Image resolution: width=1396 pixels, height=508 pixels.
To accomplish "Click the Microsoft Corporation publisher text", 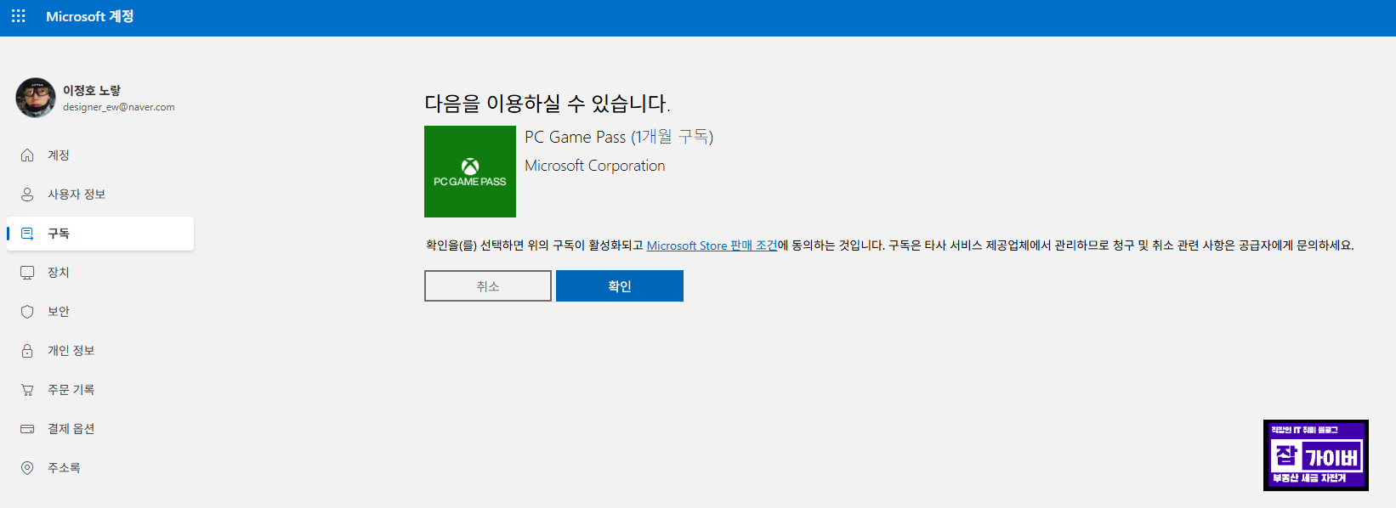I will (595, 166).
